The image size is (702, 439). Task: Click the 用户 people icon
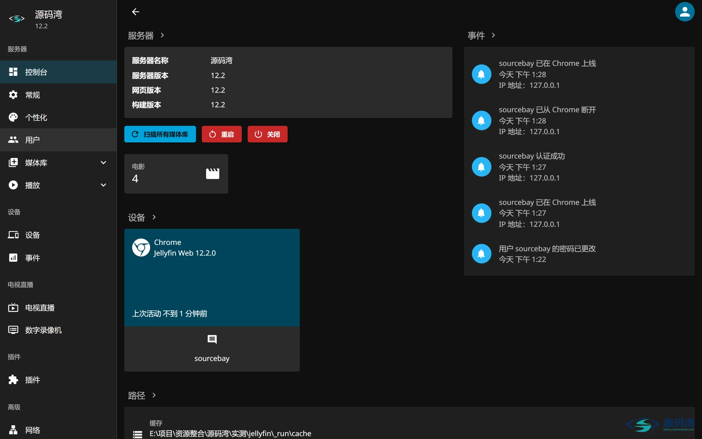(14, 140)
